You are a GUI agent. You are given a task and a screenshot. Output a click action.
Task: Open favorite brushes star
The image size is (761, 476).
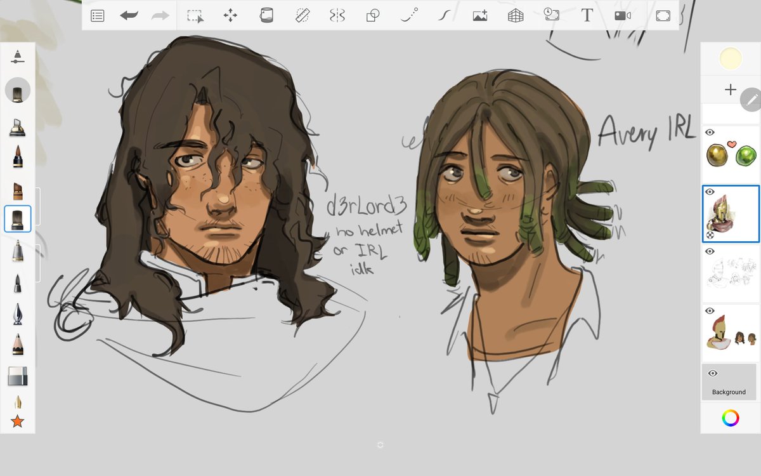[x=17, y=421]
